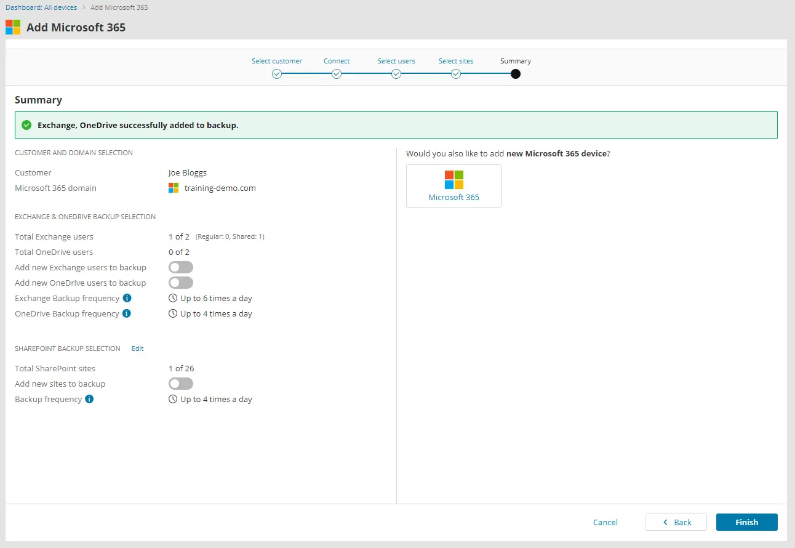The height and width of the screenshot is (548, 795).
Task: Click the training-demo.com domain text
Action: click(x=220, y=188)
